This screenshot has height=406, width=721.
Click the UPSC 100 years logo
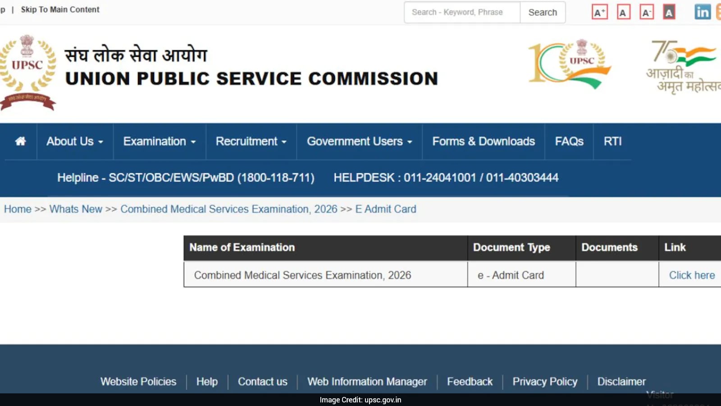[x=570, y=63]
